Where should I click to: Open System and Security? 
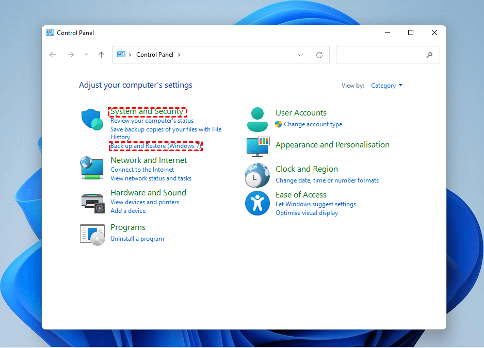point(147,111)
